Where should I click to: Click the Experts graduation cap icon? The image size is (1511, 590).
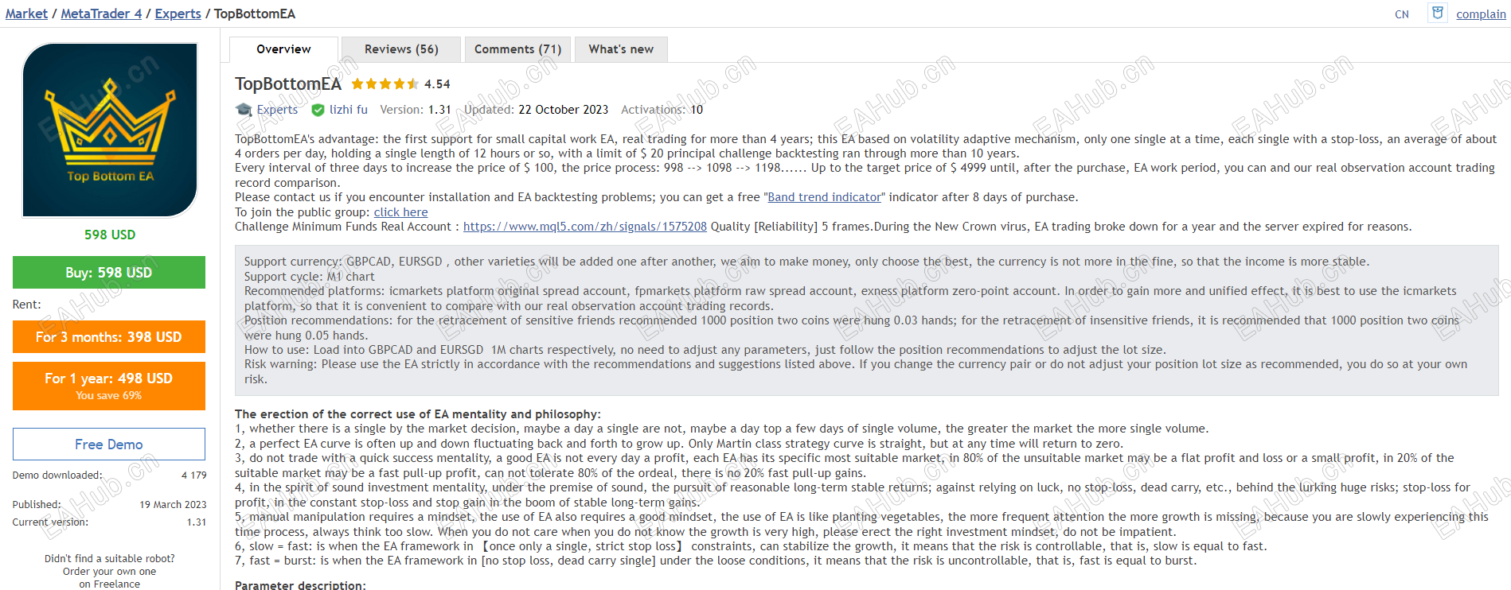244,110
